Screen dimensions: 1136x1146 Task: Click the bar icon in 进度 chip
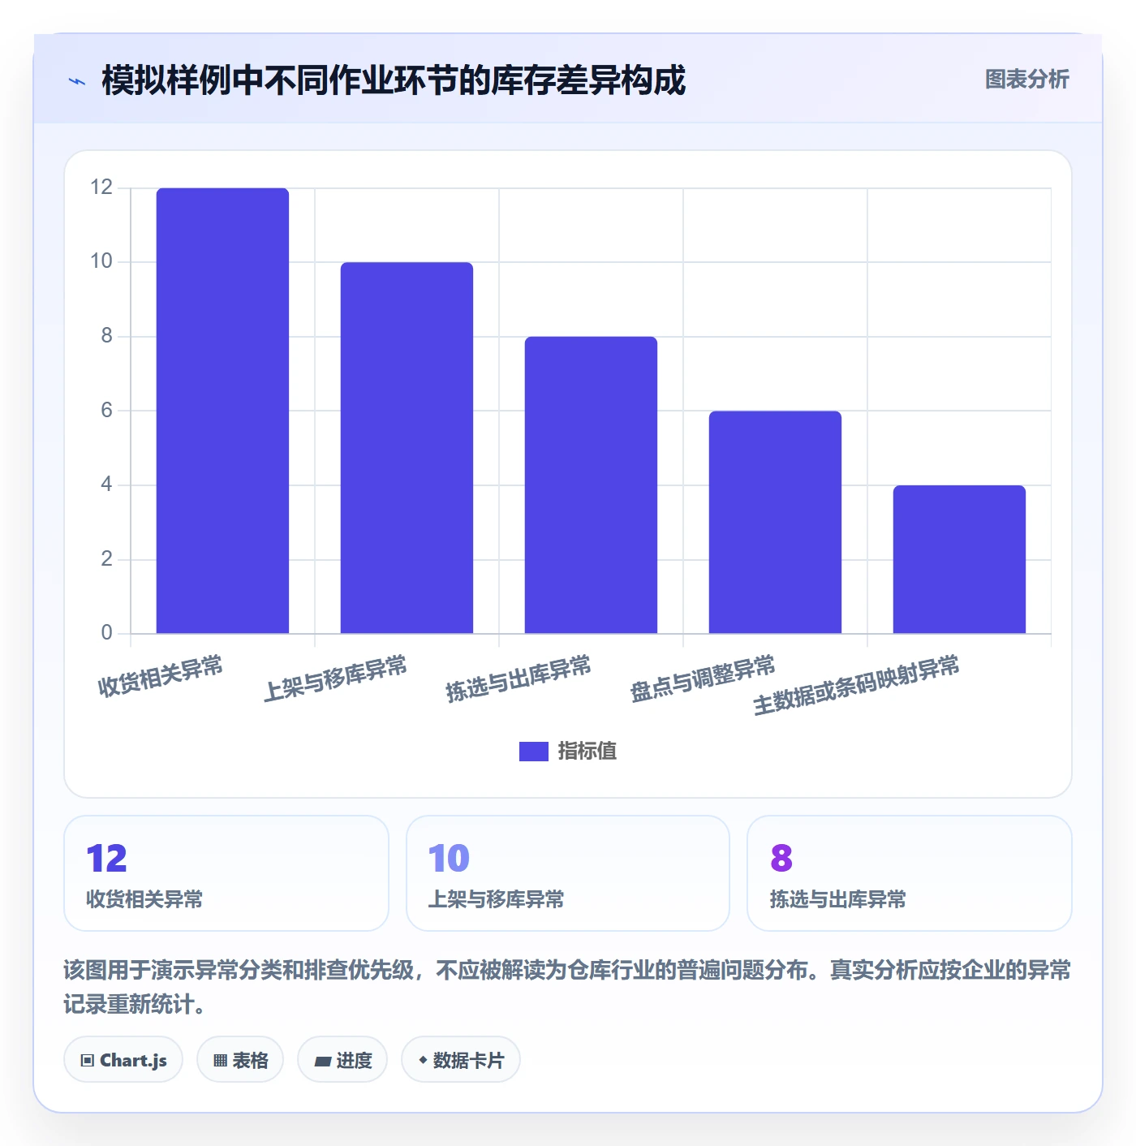coord(322,1062)
